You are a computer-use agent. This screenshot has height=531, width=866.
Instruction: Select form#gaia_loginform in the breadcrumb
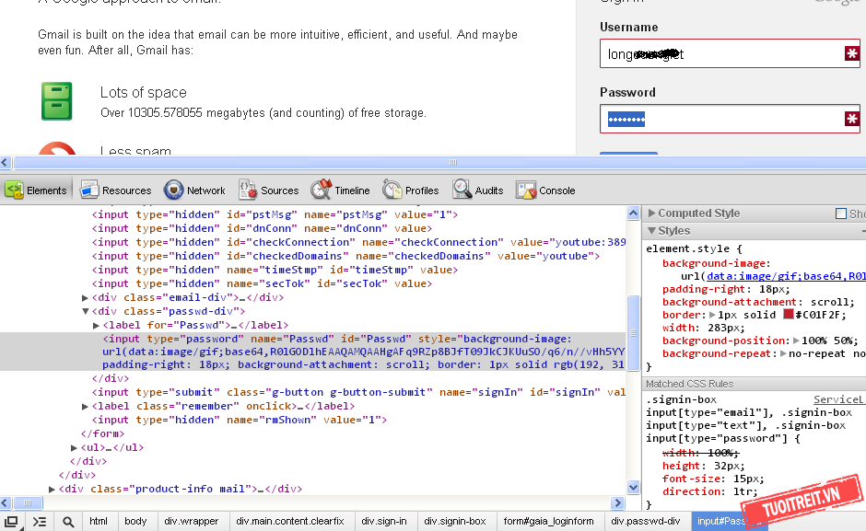(548, 521)
